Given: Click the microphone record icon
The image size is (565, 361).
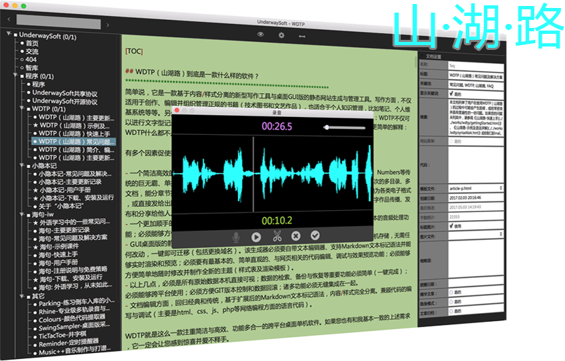Looking at the screenshot, I should click(x=236, y=236).
